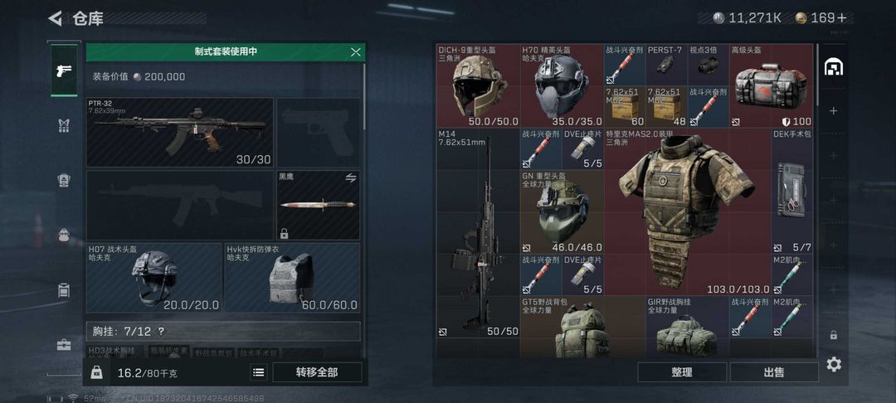Open the list view icon beside 转移全部
This screenshot has height=403, width=896.
258,372
